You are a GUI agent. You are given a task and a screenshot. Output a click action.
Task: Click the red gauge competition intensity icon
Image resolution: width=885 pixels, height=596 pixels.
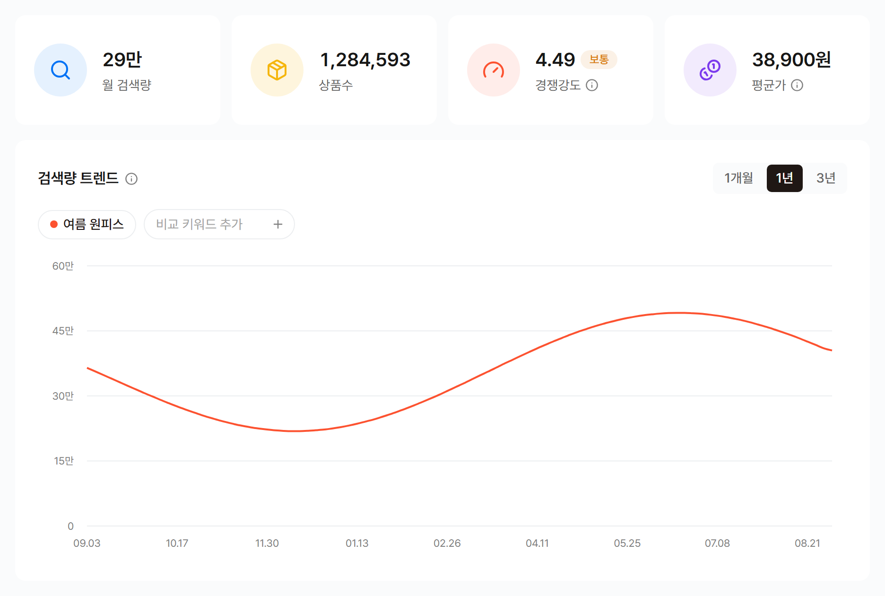tap(494, 70)
